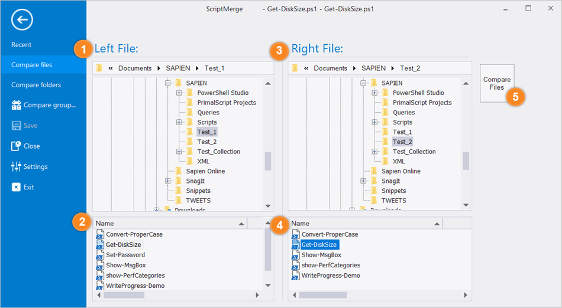The image size is (562, 308).
Task: Expand Test_Collection folder in left tree
Action: tap(179, 152)
